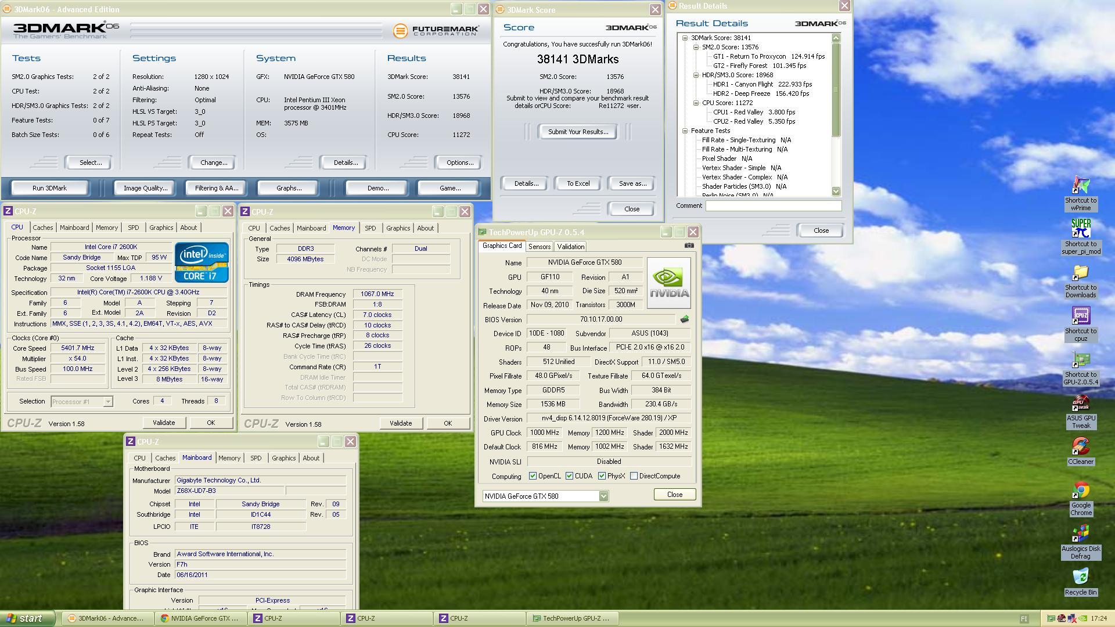Click the Comment input field

773,206
